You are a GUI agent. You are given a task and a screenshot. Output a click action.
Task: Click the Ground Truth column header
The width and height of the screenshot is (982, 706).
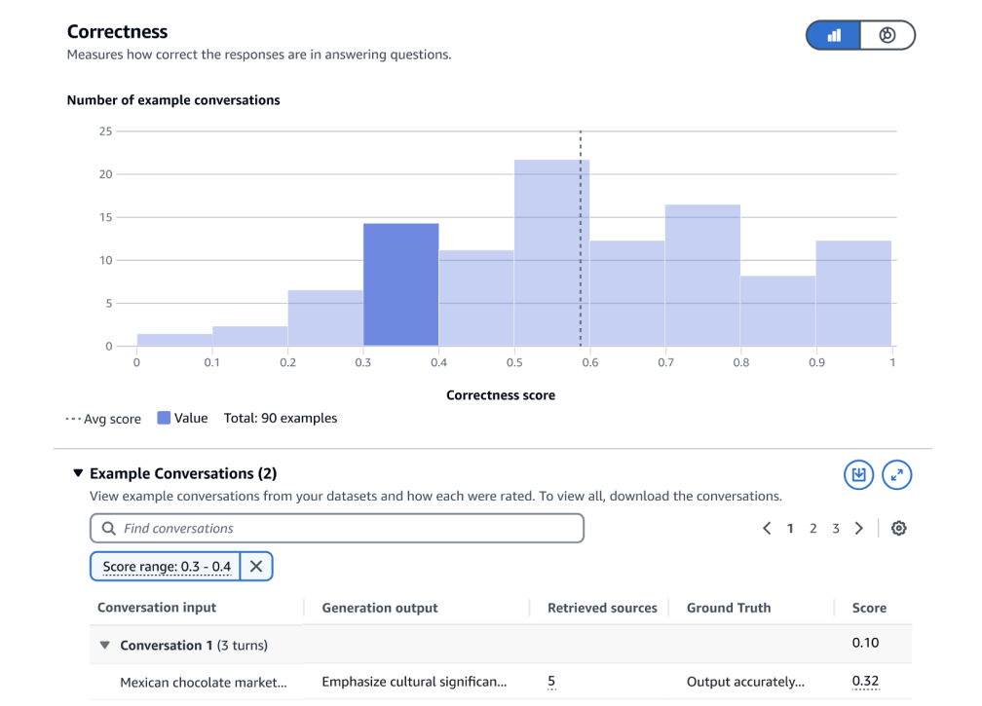point(729,608)
